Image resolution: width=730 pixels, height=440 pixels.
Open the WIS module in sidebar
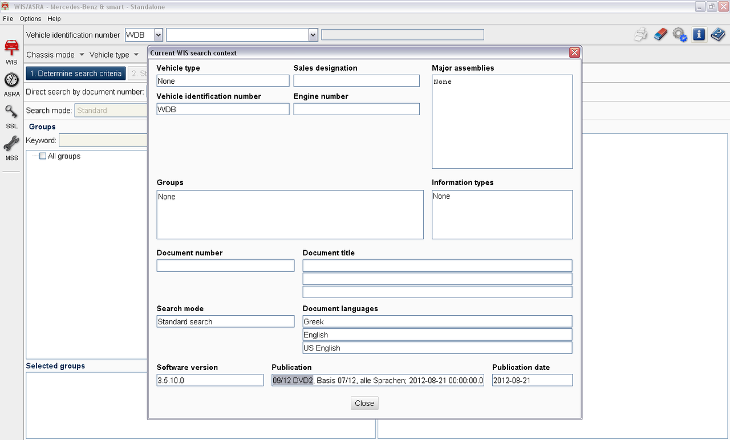coord(11,52)
